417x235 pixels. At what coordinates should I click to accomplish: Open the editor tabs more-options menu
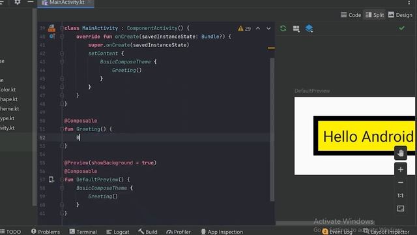click(x=409, y=3)
